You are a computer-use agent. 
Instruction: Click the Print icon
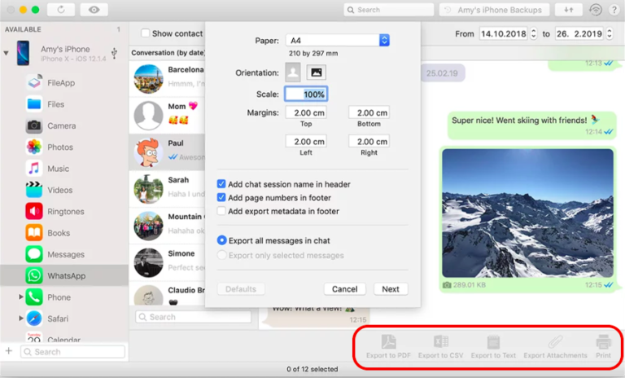603,342
